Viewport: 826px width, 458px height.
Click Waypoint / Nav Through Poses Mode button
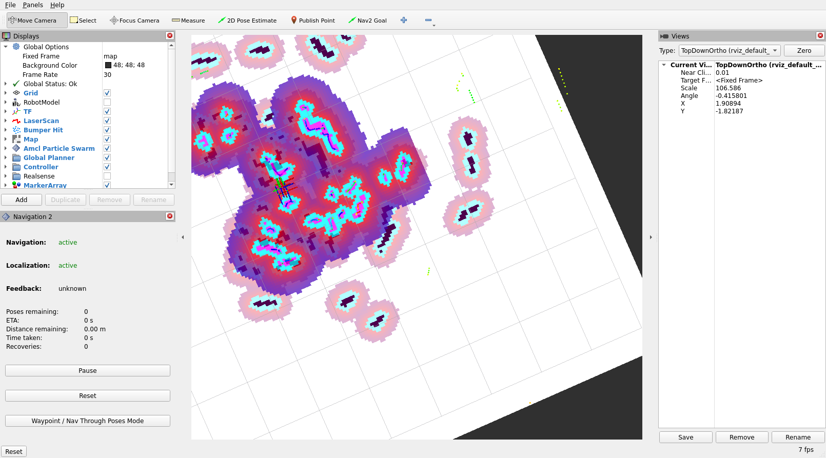(x=88, y=421)
